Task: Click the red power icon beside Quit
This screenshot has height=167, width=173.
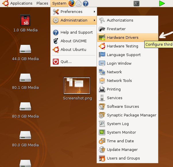Action: click(56, 62)
